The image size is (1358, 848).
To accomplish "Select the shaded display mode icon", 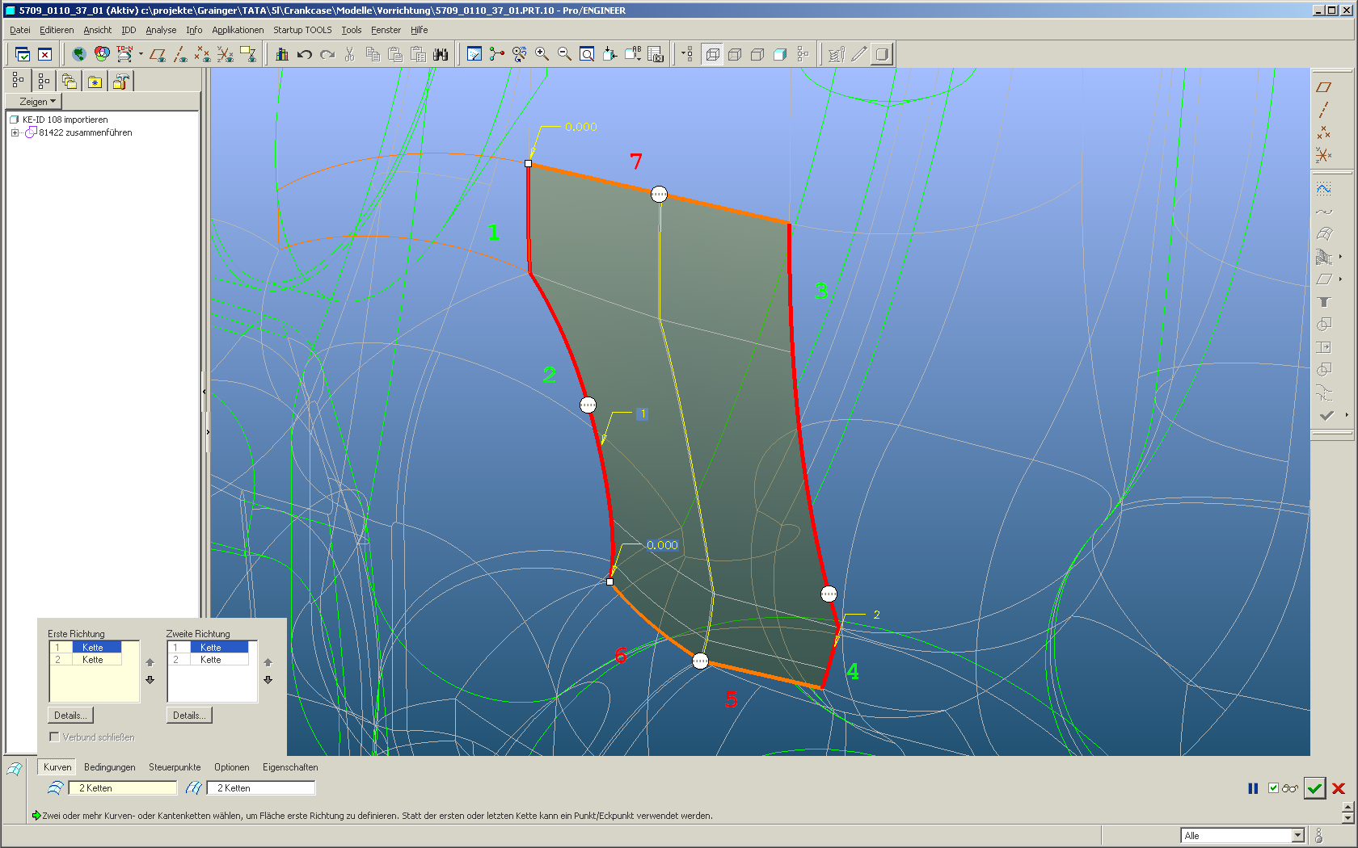I will point(780,54).
